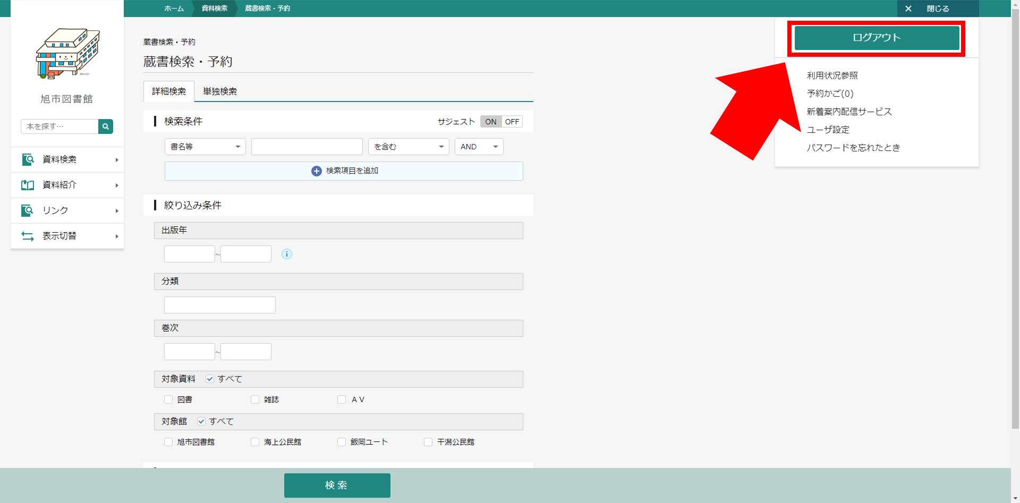Image resolution: width=1020 pixels, height=503 pixels.
Task: Turn suggest OFF
Action: click(512, 122)
